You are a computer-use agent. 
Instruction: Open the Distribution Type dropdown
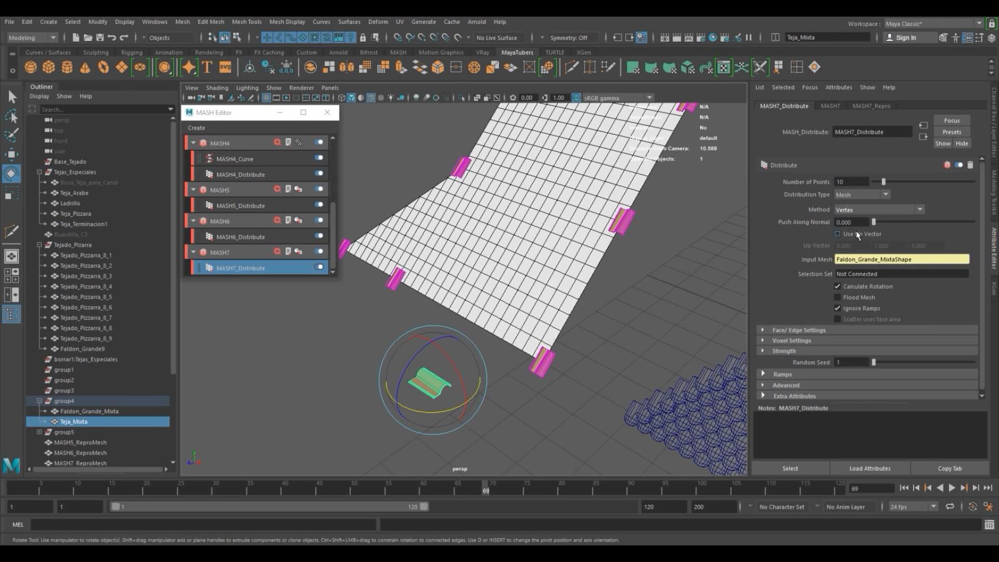862,195
